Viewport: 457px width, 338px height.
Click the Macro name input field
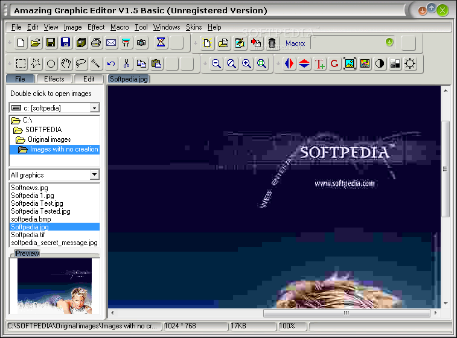click(347, 43)
